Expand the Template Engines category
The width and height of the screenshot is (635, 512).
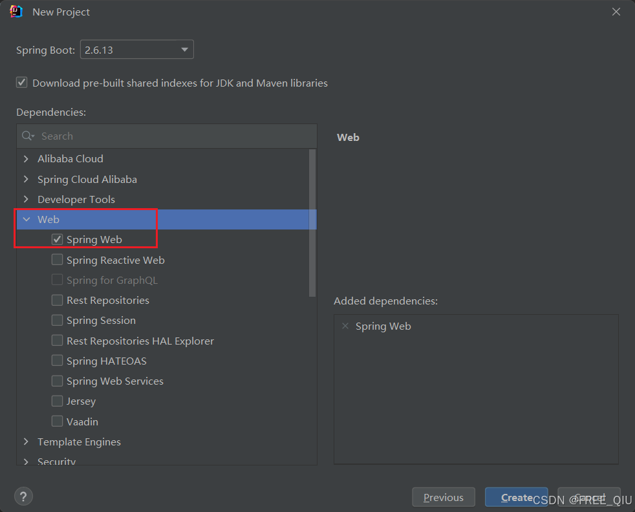point(27,442)
